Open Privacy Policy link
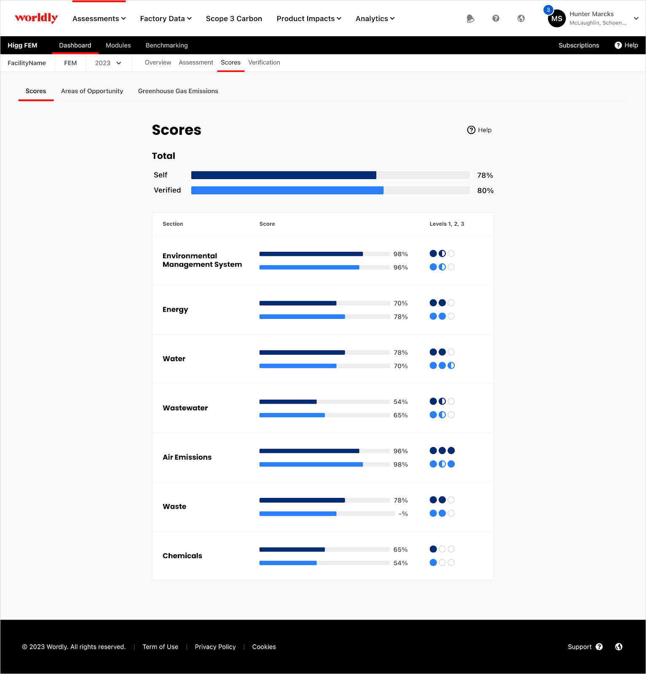Screen dimensions: 646x674 pyautogui.click(x=215, y=647)
